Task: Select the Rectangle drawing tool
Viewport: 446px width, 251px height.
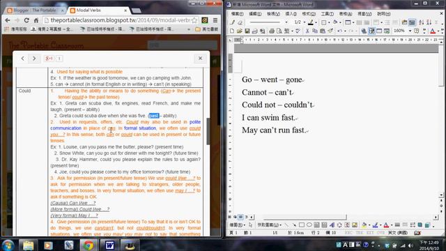Action: (x=302, y=225)
